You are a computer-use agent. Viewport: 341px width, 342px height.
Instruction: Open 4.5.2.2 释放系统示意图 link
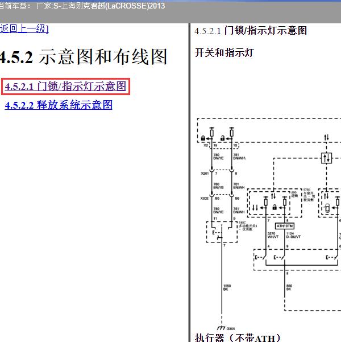pos(59,105)
